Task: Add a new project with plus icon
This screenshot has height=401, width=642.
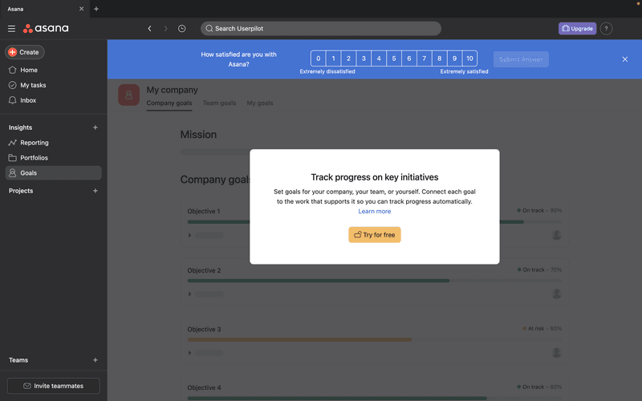Action: [x=95, y=191]
